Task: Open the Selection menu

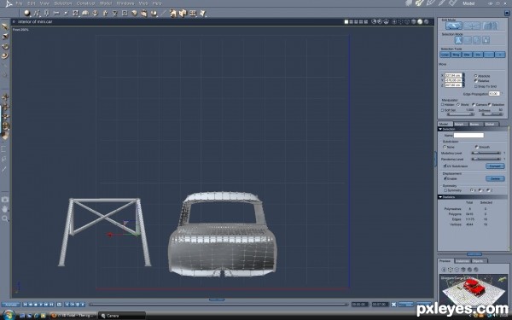Action: click(62, 3)
